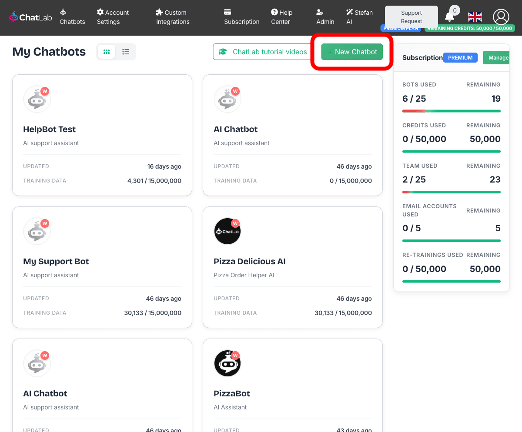Click Manage button in Subscription panel

tap(498, 58)
